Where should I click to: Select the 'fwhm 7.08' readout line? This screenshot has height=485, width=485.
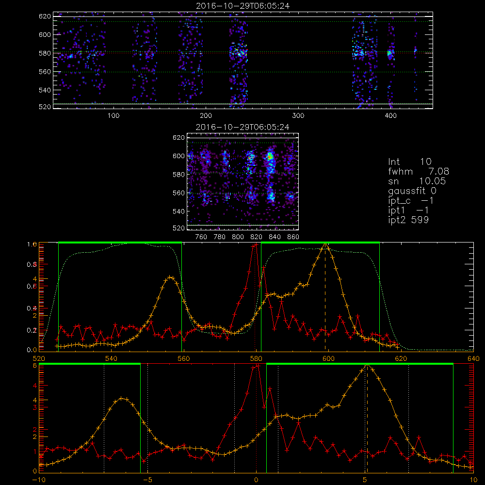[x=419, y=171]
